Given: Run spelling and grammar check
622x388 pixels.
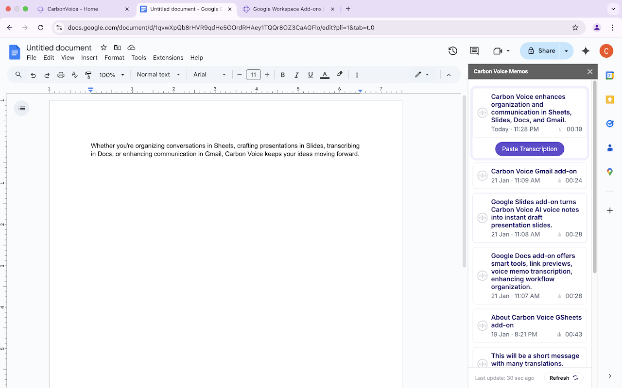Looking at the screenshot, I should 74,75.
